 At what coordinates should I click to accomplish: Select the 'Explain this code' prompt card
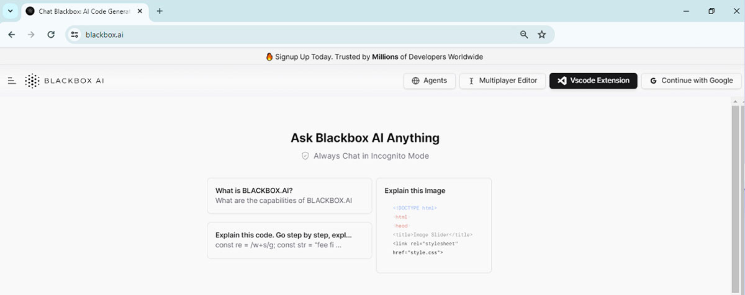[289, 240]
